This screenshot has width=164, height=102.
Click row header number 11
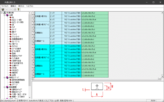pos(33,46)
